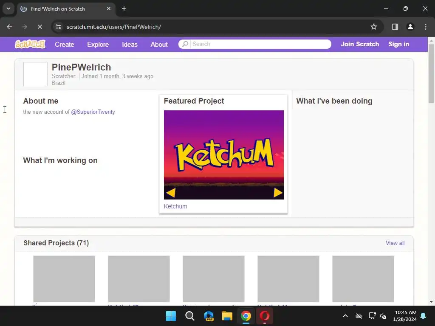Open Chrome three-dot menu
Screen dimensions: 435x326
click(x=426, y=27)
